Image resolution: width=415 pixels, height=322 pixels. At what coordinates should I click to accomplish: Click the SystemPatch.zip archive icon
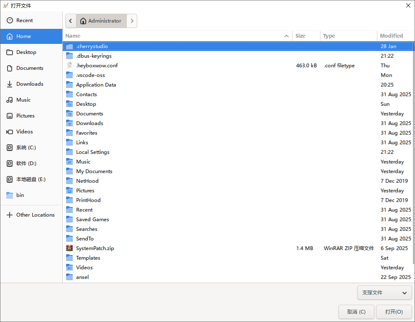pyautogui.click(x=69, y=248)
